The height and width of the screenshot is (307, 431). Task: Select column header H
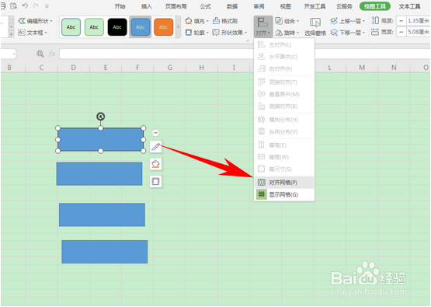pos(202,68)
